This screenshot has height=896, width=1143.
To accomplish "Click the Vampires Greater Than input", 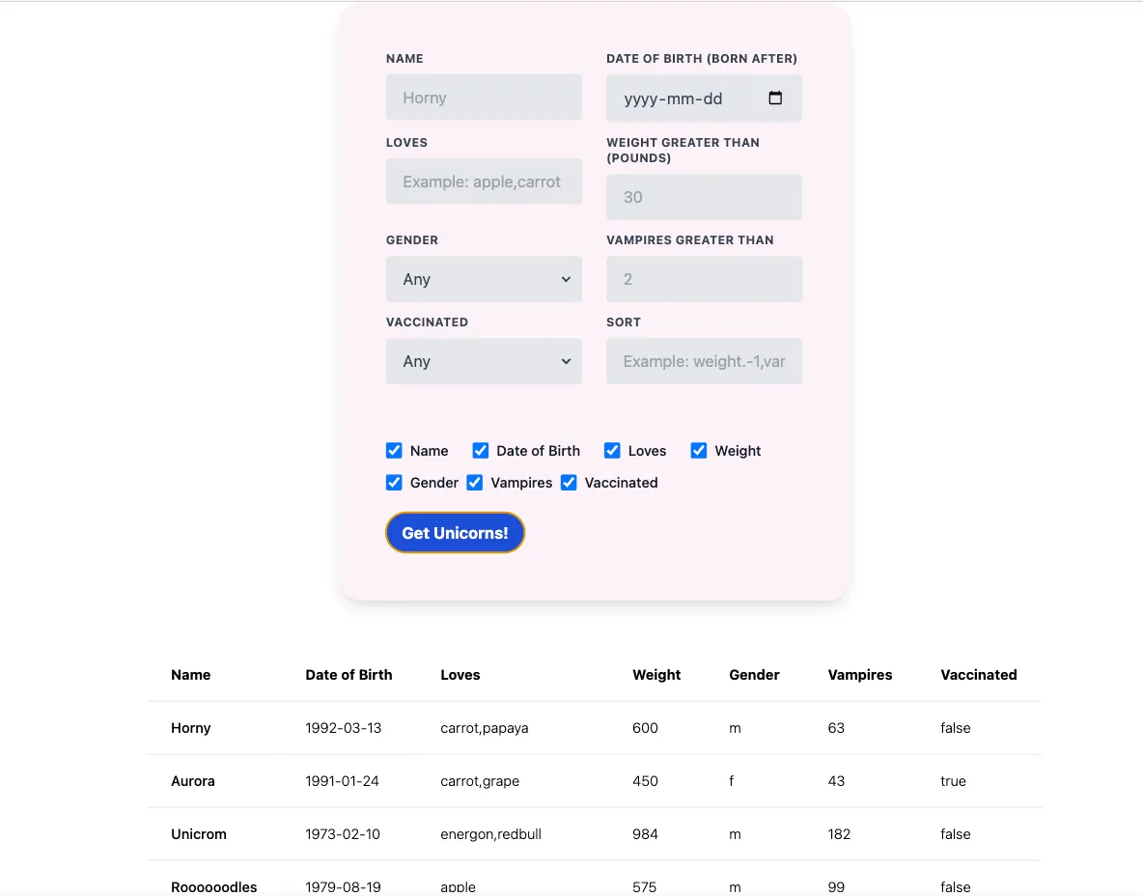I will [x=704, y=279].
